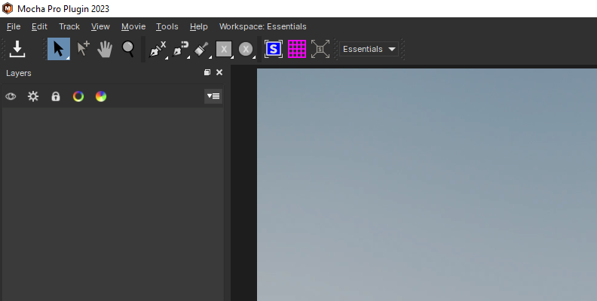This screenshot has height=301, width=597.
Task: Open the Movie menu
Action: pos(133,26)
